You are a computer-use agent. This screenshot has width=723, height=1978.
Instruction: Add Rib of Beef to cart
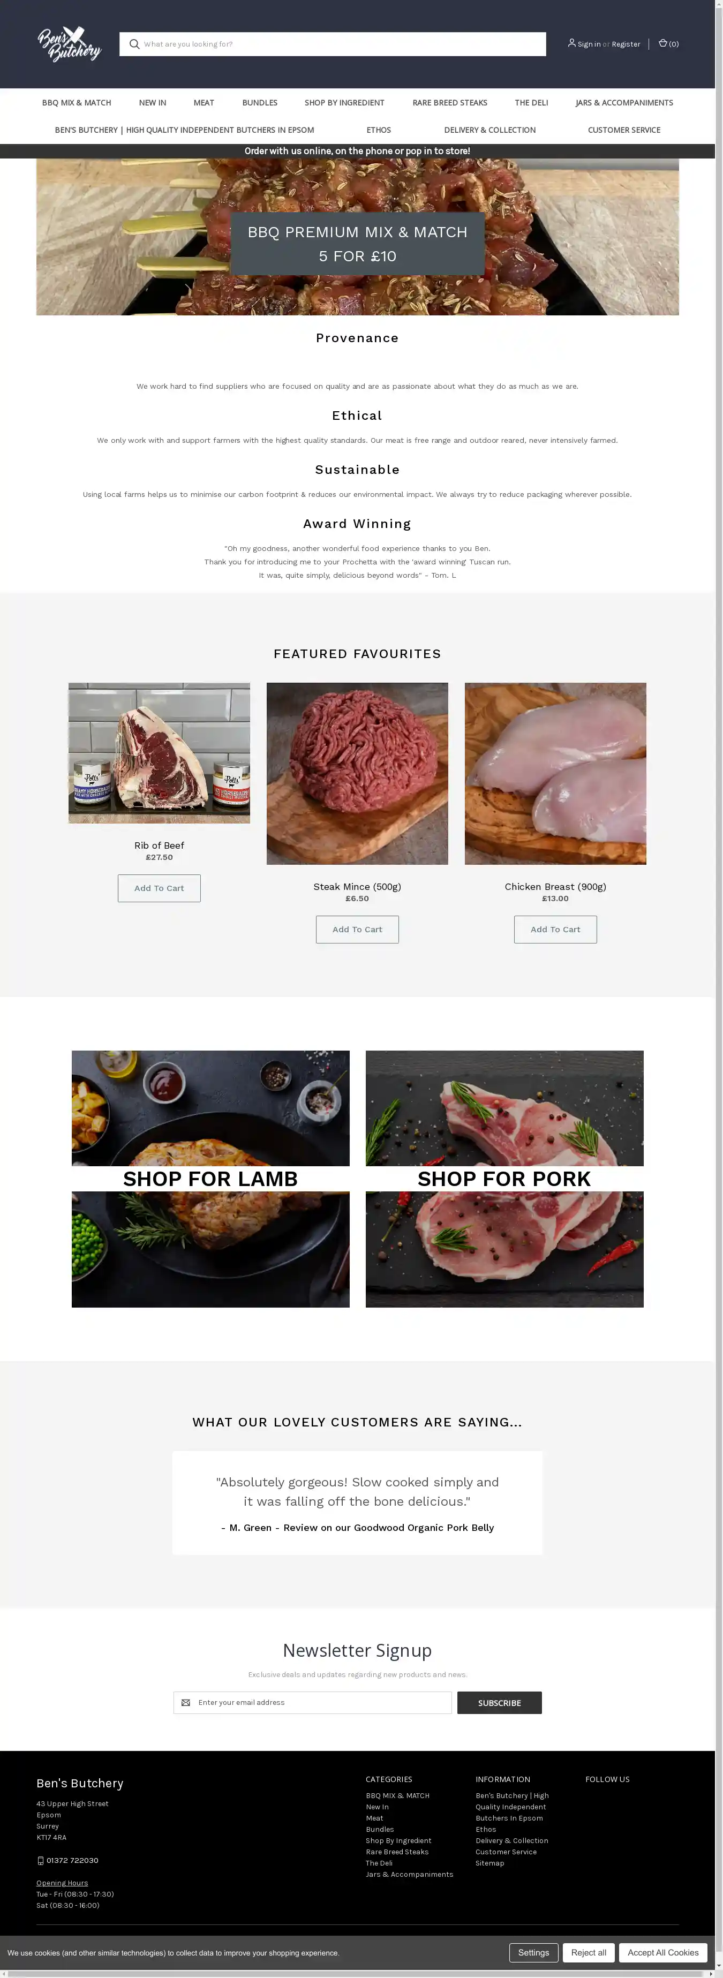pyautogui.click(x=159, y=888)
